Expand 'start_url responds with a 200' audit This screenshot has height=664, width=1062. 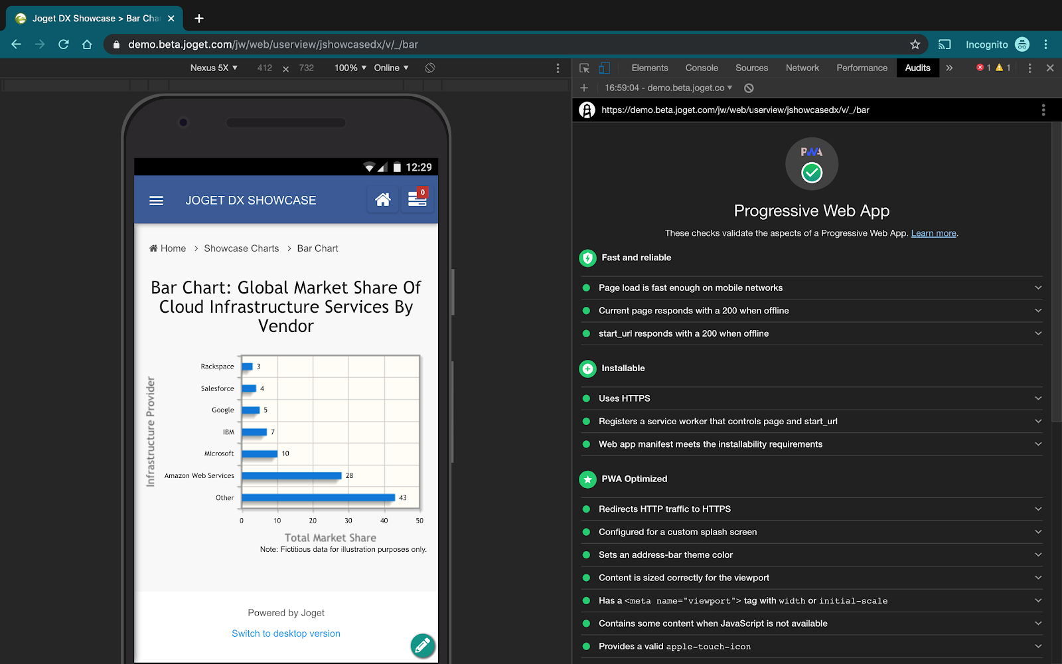812,333
